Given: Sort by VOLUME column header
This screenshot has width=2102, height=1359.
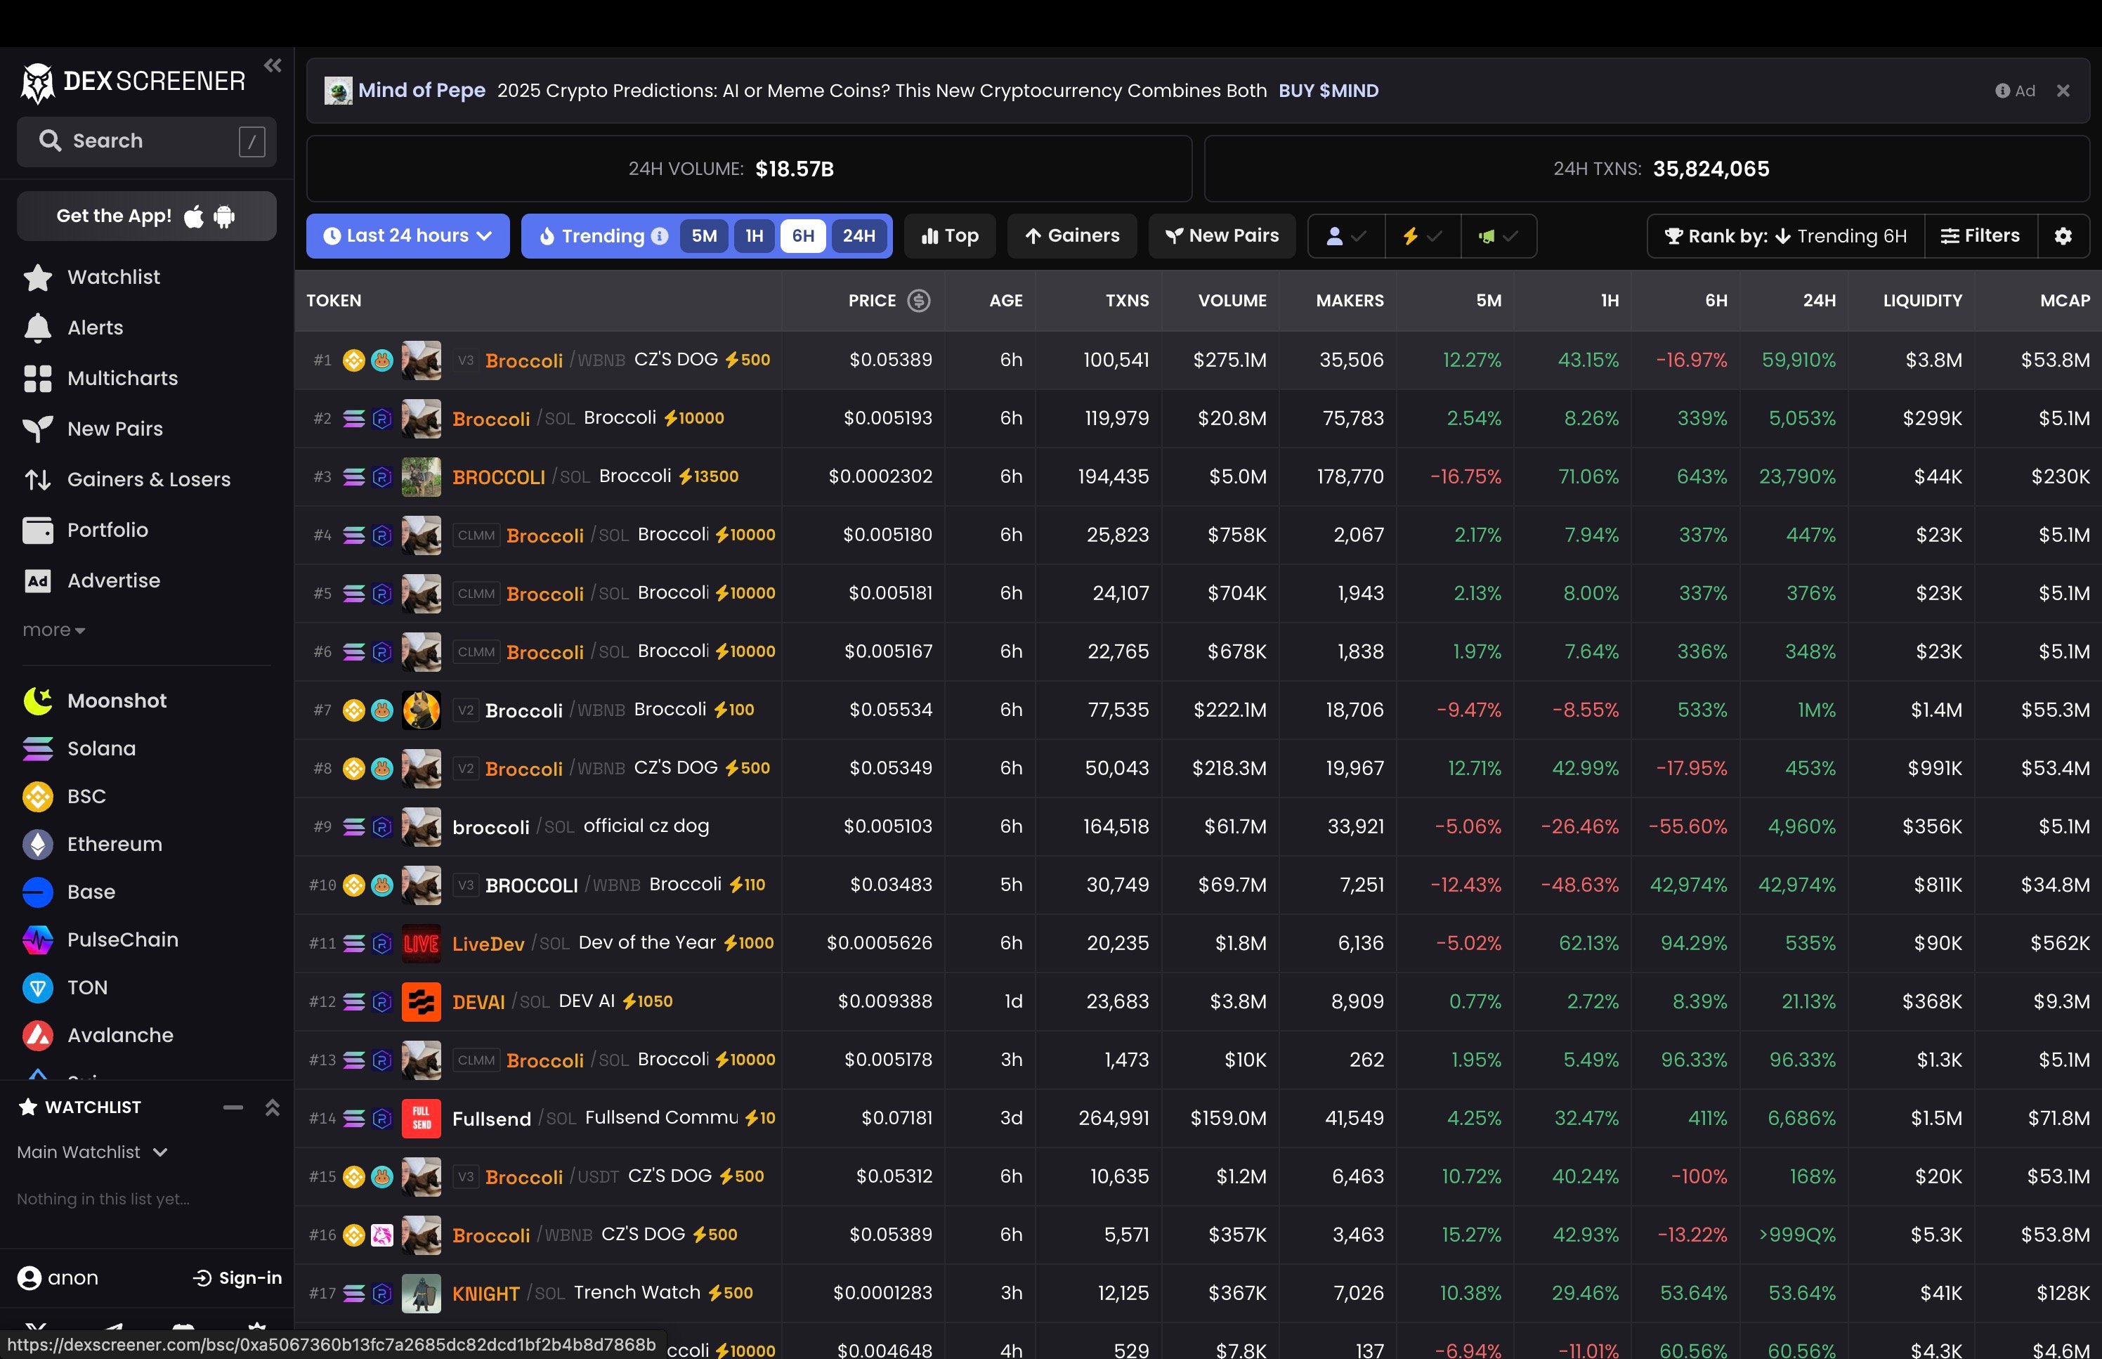Looking at the screenshot, I should [1232, 301].
